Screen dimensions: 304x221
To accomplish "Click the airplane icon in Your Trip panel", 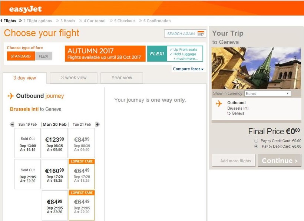I will point(219,103).
